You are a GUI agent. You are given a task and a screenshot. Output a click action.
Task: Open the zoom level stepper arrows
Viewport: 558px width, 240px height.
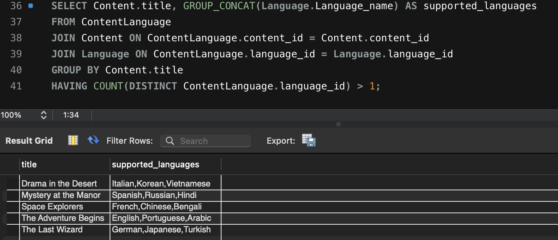click(43, 115)
